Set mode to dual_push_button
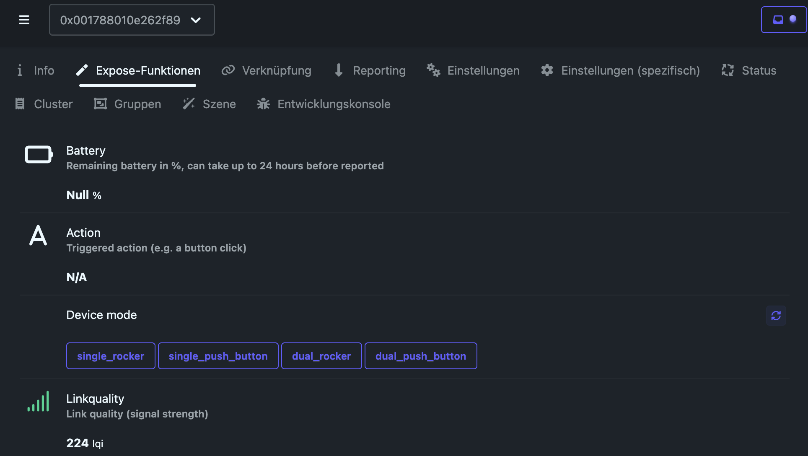808x456 pixels. tap(420, 356)
